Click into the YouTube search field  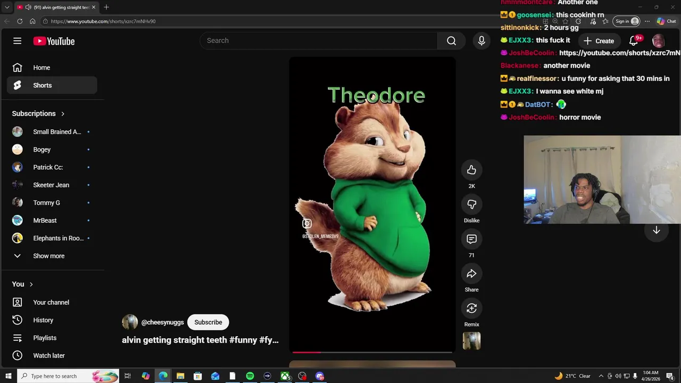point(319,40)
